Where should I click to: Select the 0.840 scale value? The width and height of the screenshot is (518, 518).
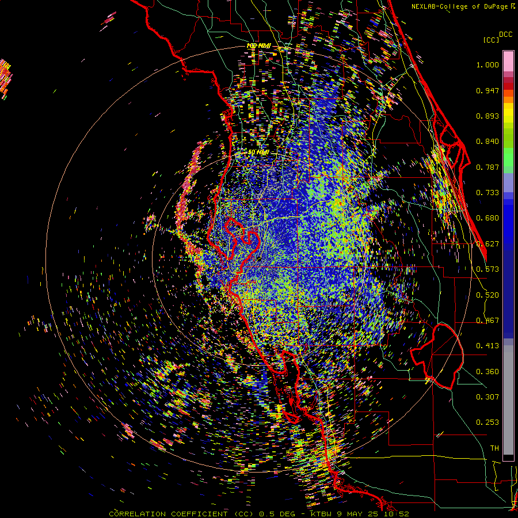[x=487, y=142]
